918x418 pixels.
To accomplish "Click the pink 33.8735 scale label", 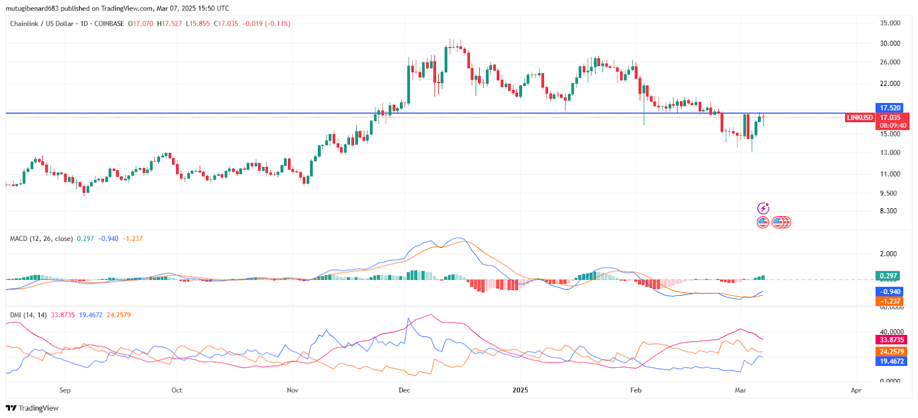I will (892, 340).
